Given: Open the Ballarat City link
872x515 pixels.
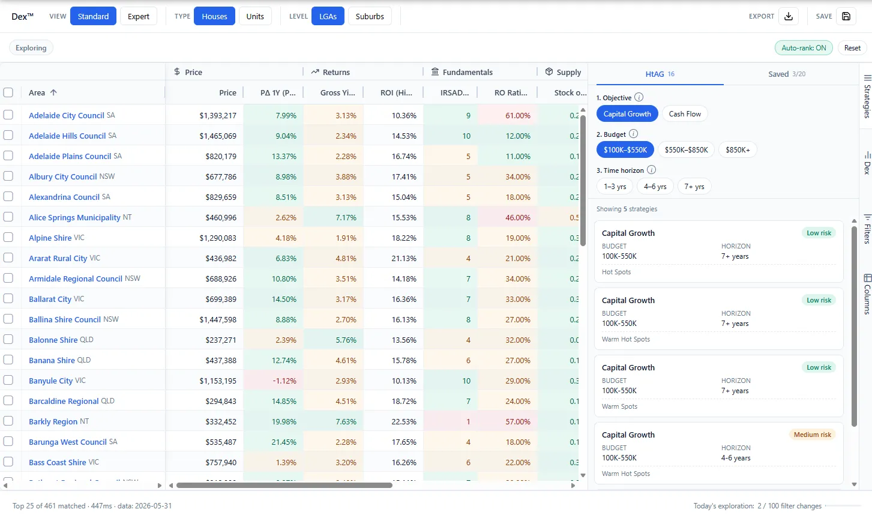Looking at the screenshot, I should tap(50, 299).
